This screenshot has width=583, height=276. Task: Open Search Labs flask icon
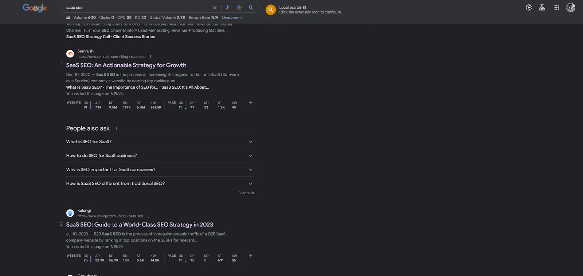(x=542, y=8)
